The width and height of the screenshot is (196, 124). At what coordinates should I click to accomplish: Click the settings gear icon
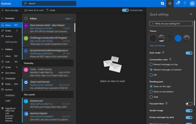click(x=170, y=4)
